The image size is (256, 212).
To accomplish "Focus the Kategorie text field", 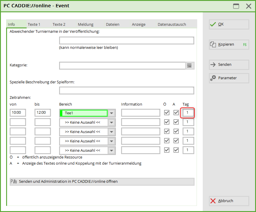I will pyautogui.click(x=122, y=66).
